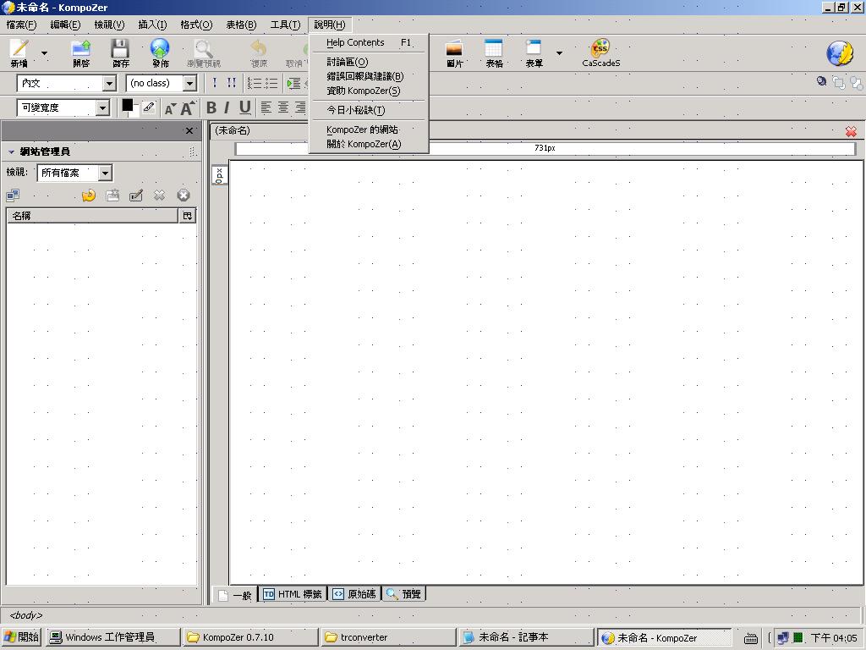Click the 名稱 column header
Viewport: 866px width, 650px height.
91,216
